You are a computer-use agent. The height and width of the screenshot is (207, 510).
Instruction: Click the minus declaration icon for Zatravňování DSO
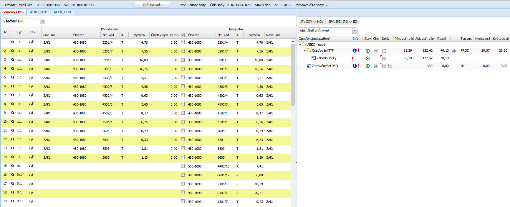pyautogui.click(x=390, y=66)
